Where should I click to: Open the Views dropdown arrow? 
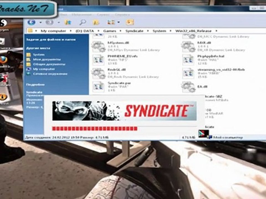[119, 22]
